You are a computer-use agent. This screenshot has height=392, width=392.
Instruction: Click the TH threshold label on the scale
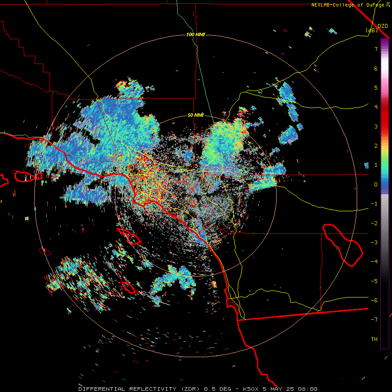coord(374,339)
